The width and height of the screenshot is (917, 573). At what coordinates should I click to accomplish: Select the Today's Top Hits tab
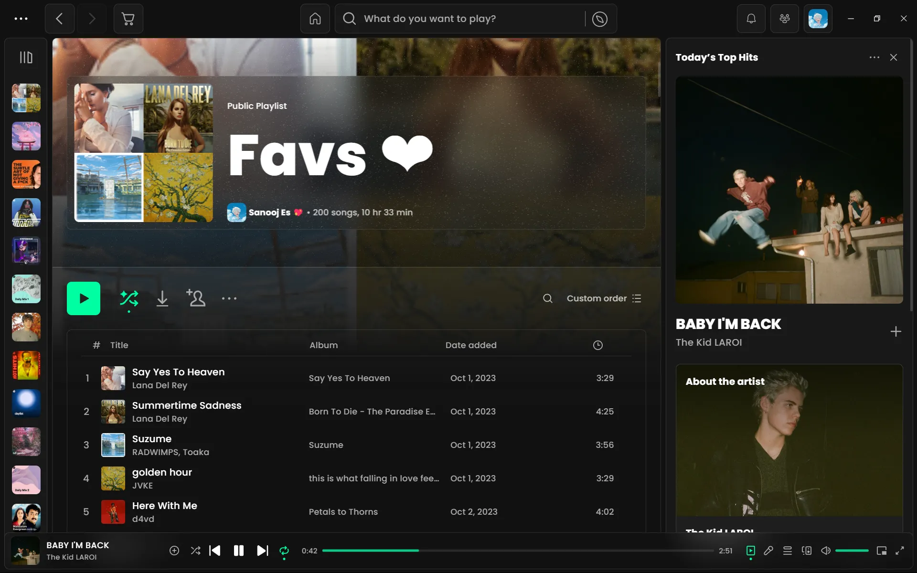(x=716, y=57)
